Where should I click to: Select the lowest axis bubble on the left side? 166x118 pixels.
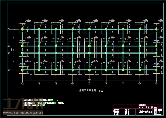[x=9, y=70]
